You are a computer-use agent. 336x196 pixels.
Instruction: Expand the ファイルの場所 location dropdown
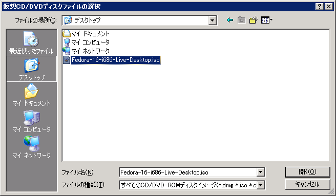coord(212,20)
